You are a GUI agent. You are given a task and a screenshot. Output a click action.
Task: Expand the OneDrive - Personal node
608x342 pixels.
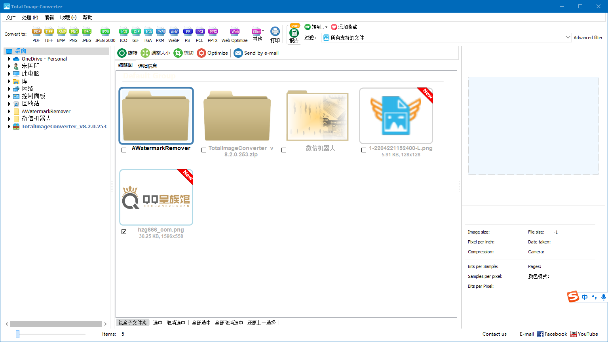pyautogui.click(x=9, y=59)
